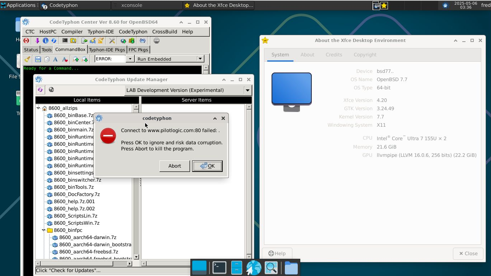The image size is (491, 276).
Task: Click the package with green download arrow icon
Action: [131, 41]
